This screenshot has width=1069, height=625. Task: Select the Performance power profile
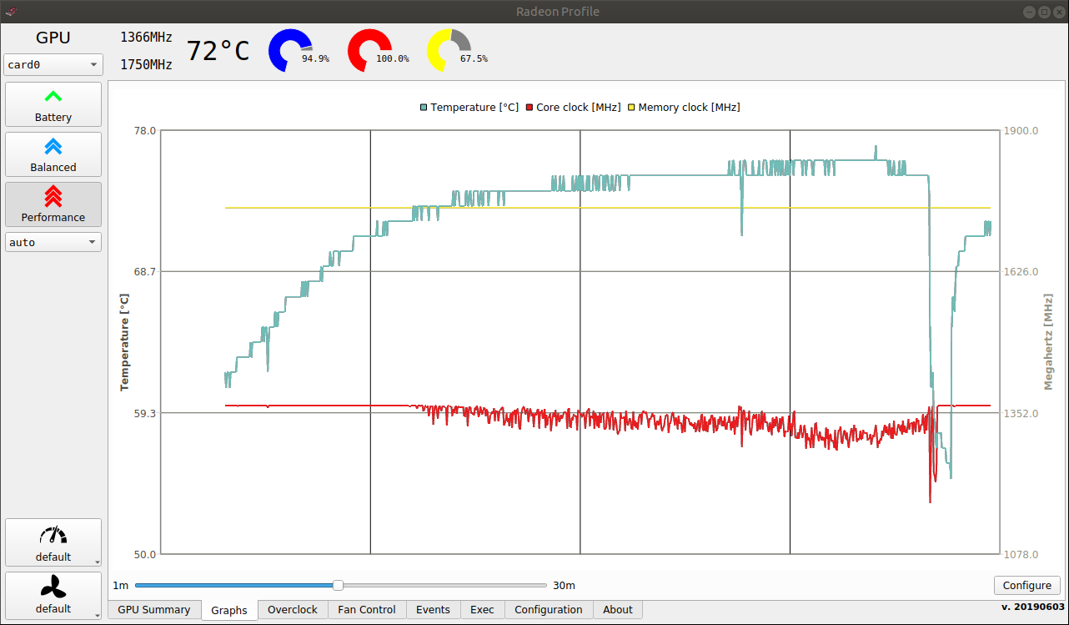click(53, 204)
